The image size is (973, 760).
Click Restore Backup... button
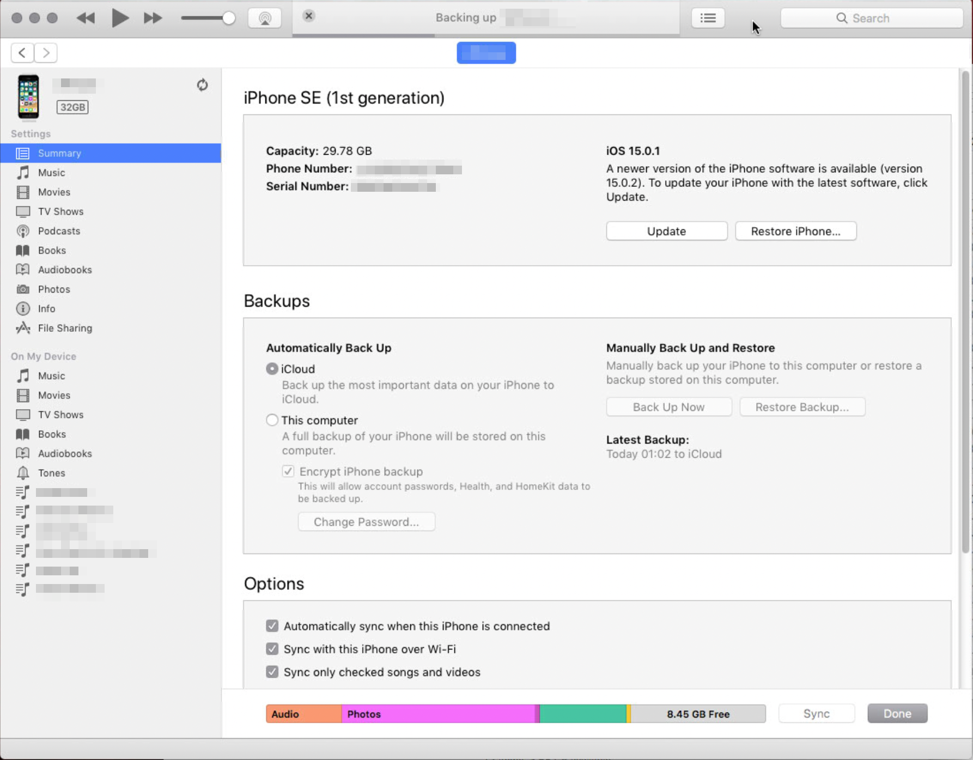[x=802, y=407]
